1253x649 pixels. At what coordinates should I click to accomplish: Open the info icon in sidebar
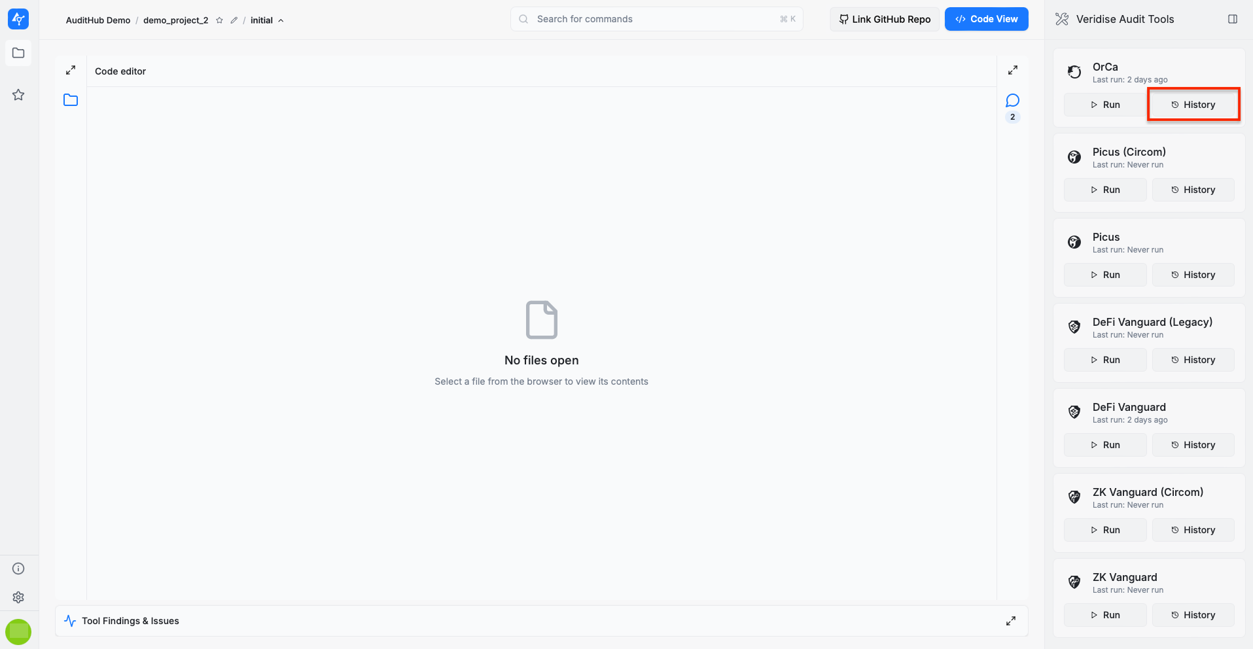18,569
